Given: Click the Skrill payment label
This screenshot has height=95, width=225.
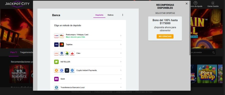Looking at the screenshot, I should coord(62,79).
